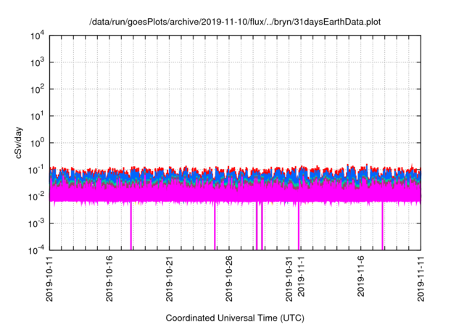This screenshot has width=464, height=325.
Task: Click the magenta dropout spike after 2019-11-6
Action: (382, 226)
